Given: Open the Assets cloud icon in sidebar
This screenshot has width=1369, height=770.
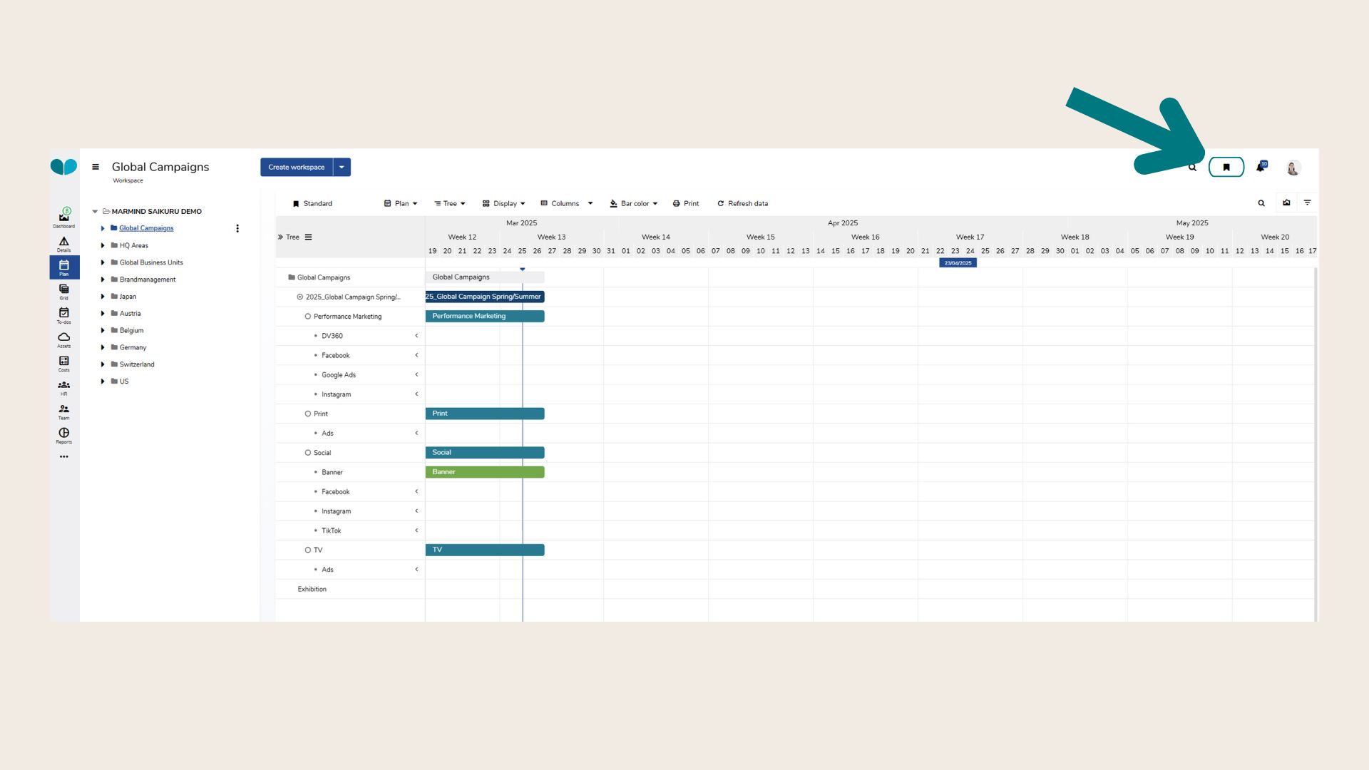Looking at the screenshot, I should click(63, 339).
